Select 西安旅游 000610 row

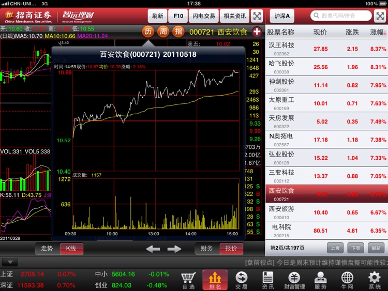click(326, 212)
